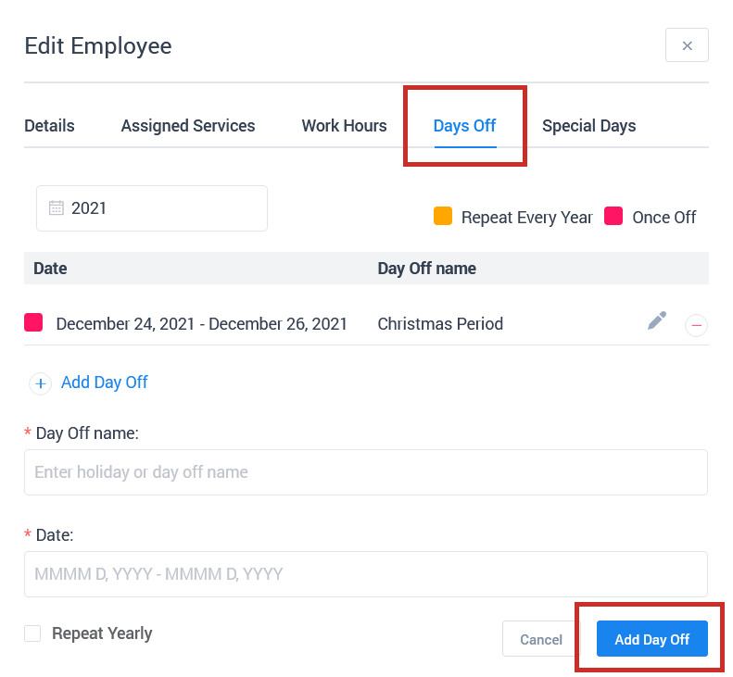The image size is (733, 677).
Task: Click the pink Once Off legend swatch
Action: click(613, 216)
